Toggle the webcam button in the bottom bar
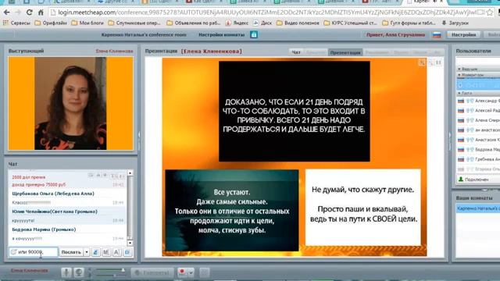Image resolution: width=500 pixels, height=281 pixels. [79, 272]
